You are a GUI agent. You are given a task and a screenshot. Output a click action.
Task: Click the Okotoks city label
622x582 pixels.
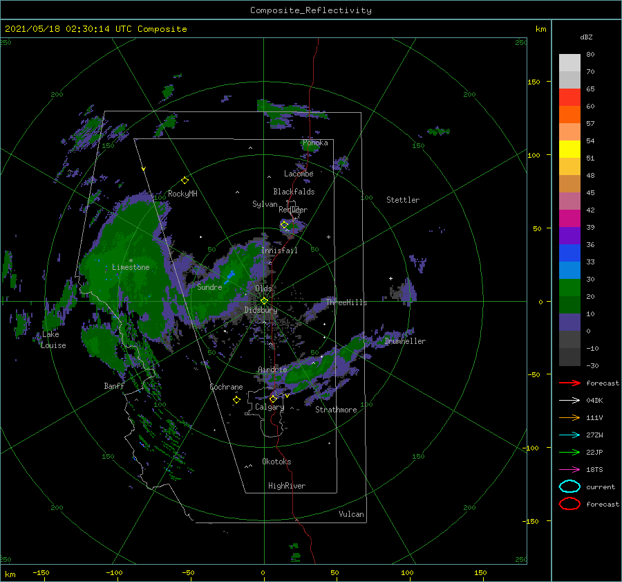[277, 462]
